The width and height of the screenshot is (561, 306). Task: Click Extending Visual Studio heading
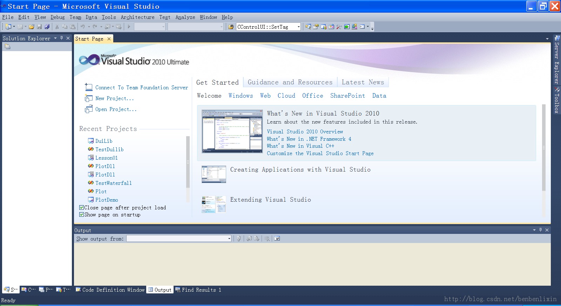click(x=271, y=200)
